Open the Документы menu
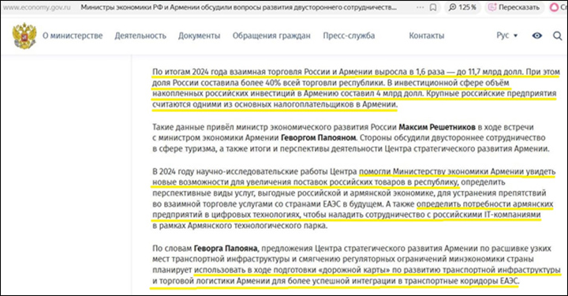 (x=200, y=36)
